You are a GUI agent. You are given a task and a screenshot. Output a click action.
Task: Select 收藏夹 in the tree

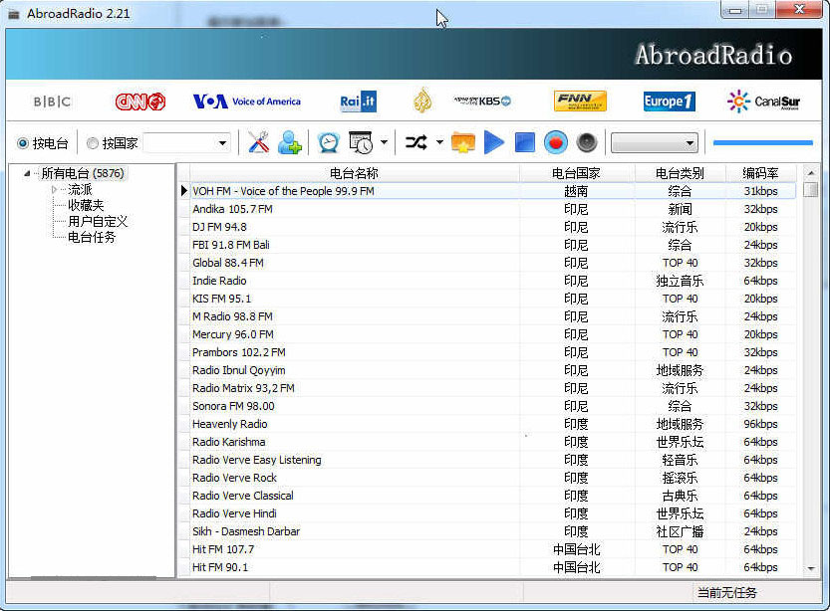(85, 205)
